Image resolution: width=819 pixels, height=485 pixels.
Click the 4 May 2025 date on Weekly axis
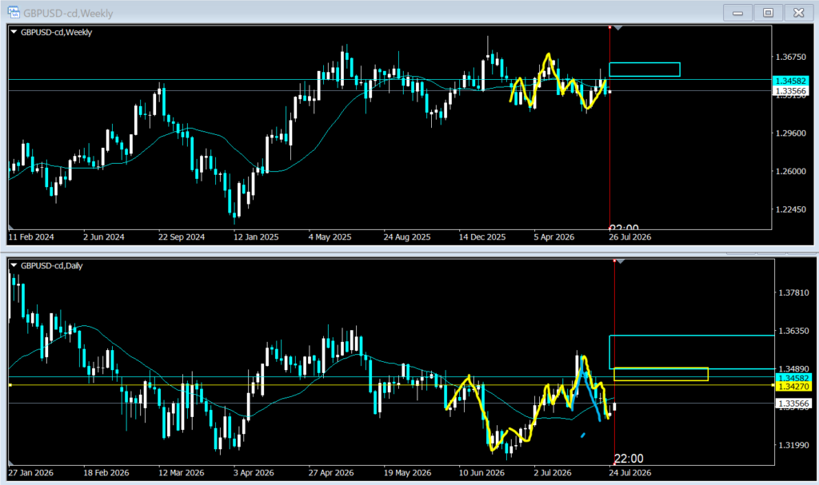pos(330,237)
